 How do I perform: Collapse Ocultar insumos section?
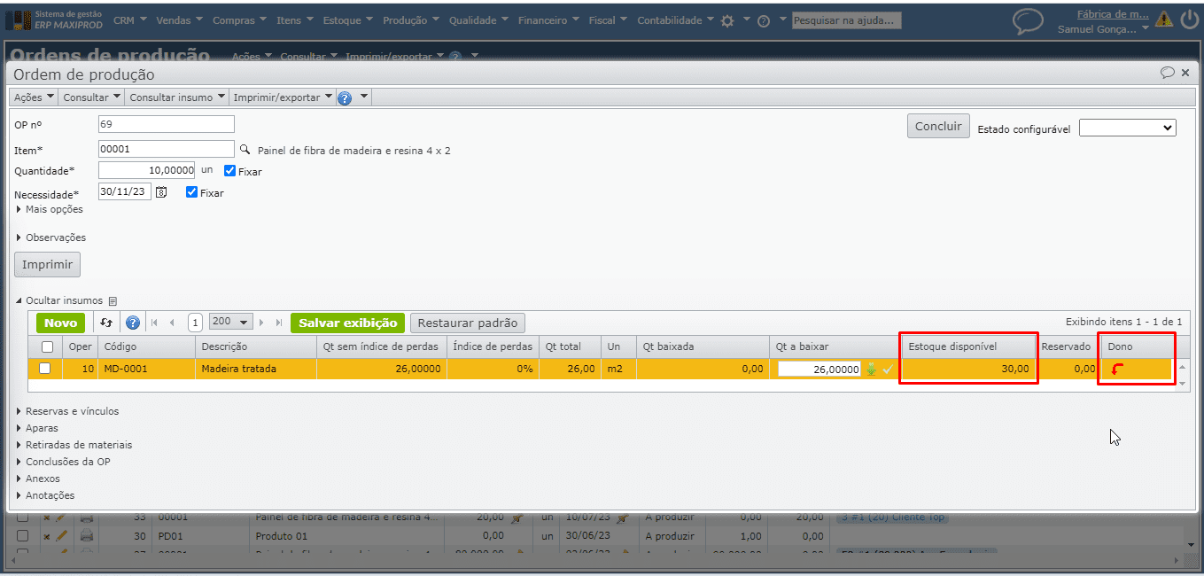59,300
